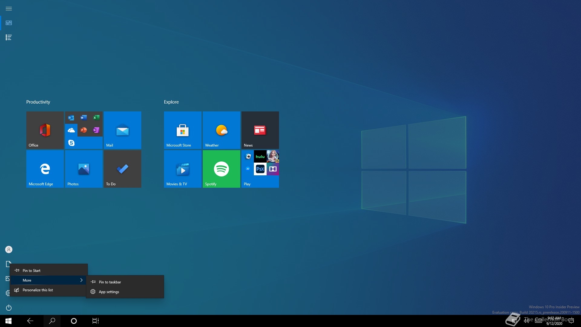Open the Power options icon

tap(9, 308)
